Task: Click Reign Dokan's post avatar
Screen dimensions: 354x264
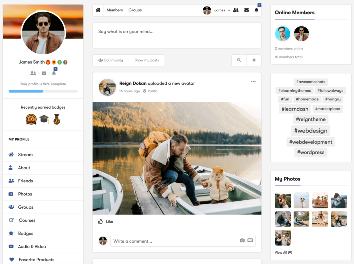Action: click(107, 87)
